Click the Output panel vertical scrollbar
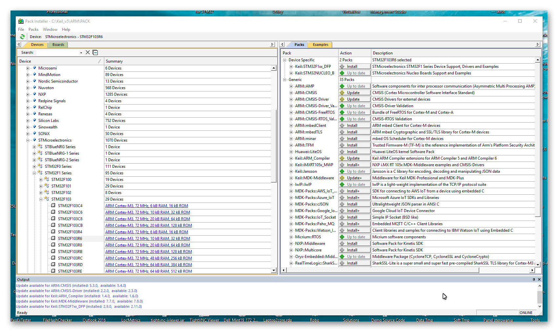The height and width of the screenshot is (332, 558). point(539,297)
